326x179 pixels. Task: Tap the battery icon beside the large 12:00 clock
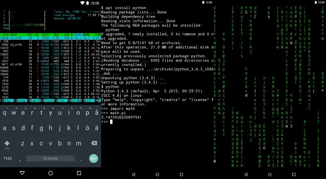(88, 3)
